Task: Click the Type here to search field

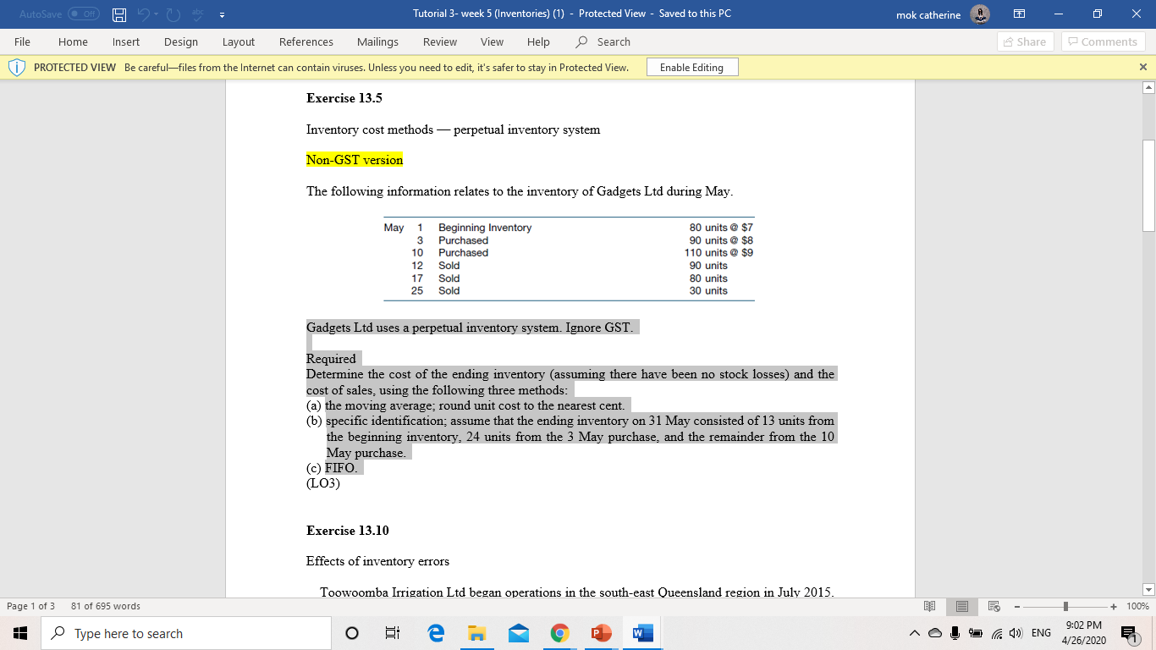Action: coord(186,632)
